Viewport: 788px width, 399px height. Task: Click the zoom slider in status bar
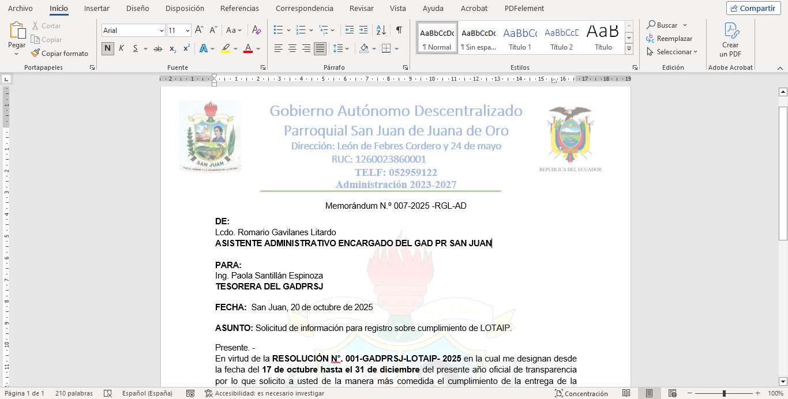click(x=724, y=393)
